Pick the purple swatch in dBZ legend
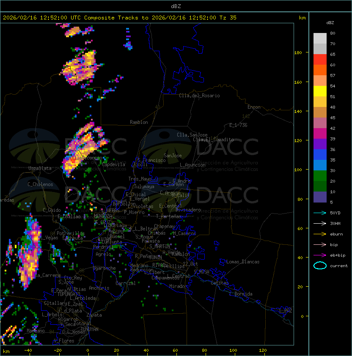 pos(320,144)
